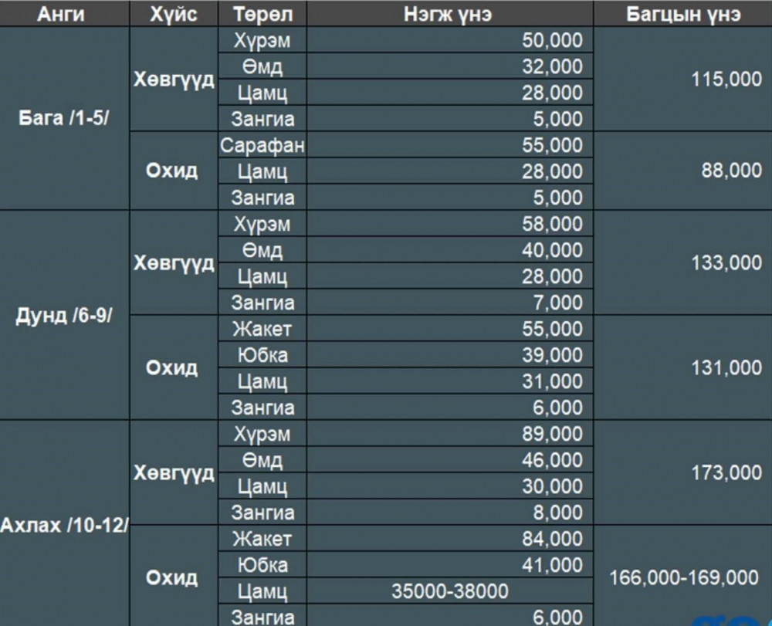Click the Багцын үнэ column header

(683, 14)
